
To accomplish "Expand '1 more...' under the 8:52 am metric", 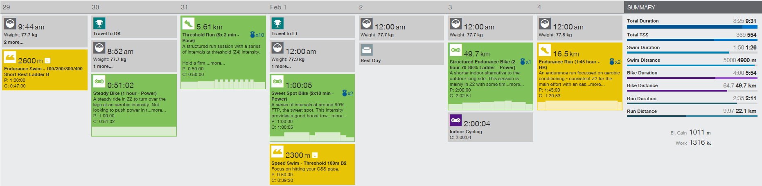I will tap(103, 66).
